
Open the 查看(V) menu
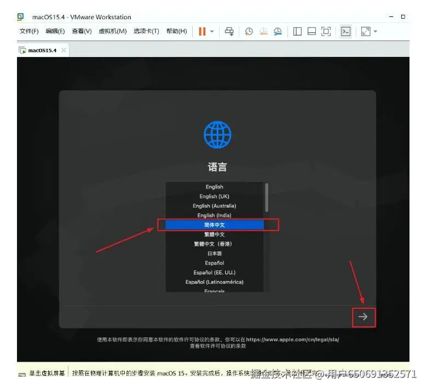82,31
